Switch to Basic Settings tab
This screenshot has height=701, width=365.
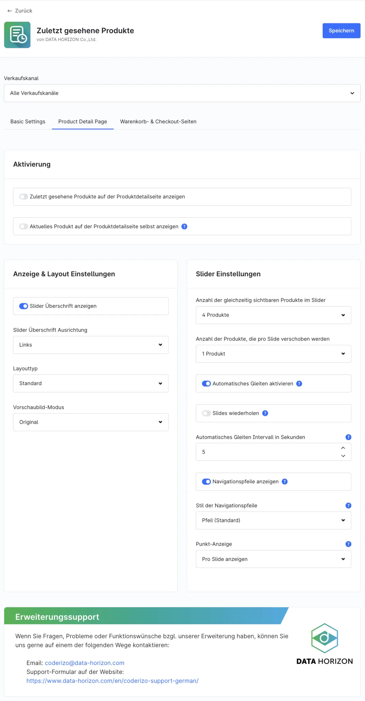[28, 122]
